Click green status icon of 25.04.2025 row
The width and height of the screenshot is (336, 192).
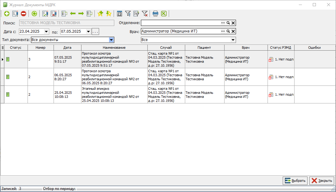[8, 94]
